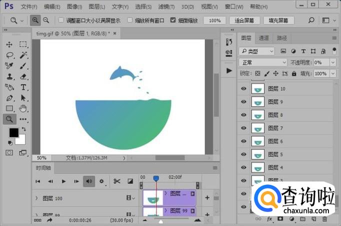Mute audio playback in timeline
The height and width of the screenshot is (226, 341).
point(88,181)
